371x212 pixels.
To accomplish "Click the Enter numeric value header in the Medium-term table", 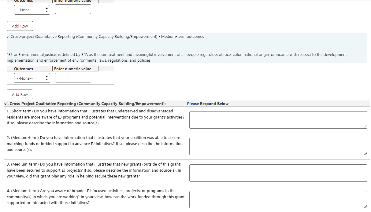I will (x=73, y=69).
